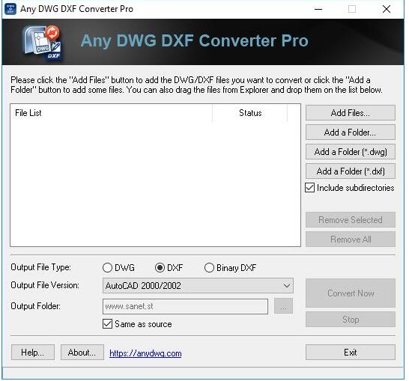The height and width of the screenshot is (381, 409).
Task: Click the DWG DXF logo in the banner
Action: tap(42, 43)
